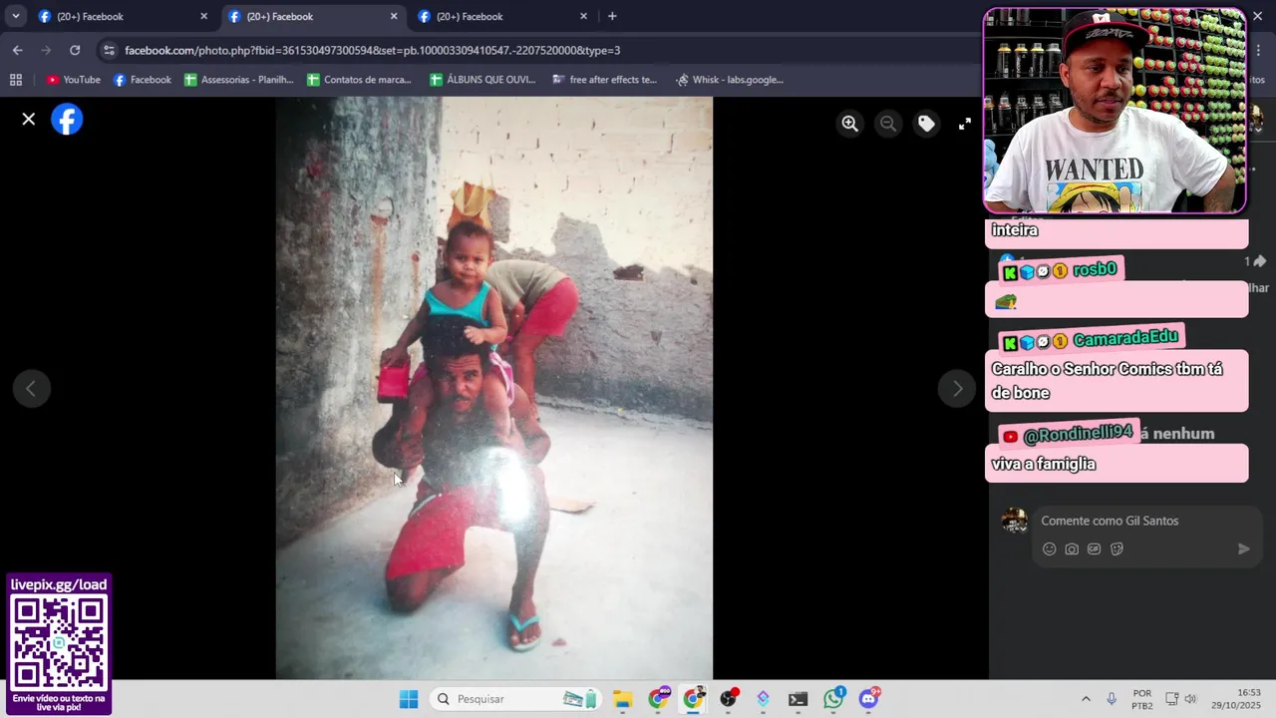Viewport: 1276px width, 718px height.
Task: Open the volume tray icon
Action: pos(1190,699)
